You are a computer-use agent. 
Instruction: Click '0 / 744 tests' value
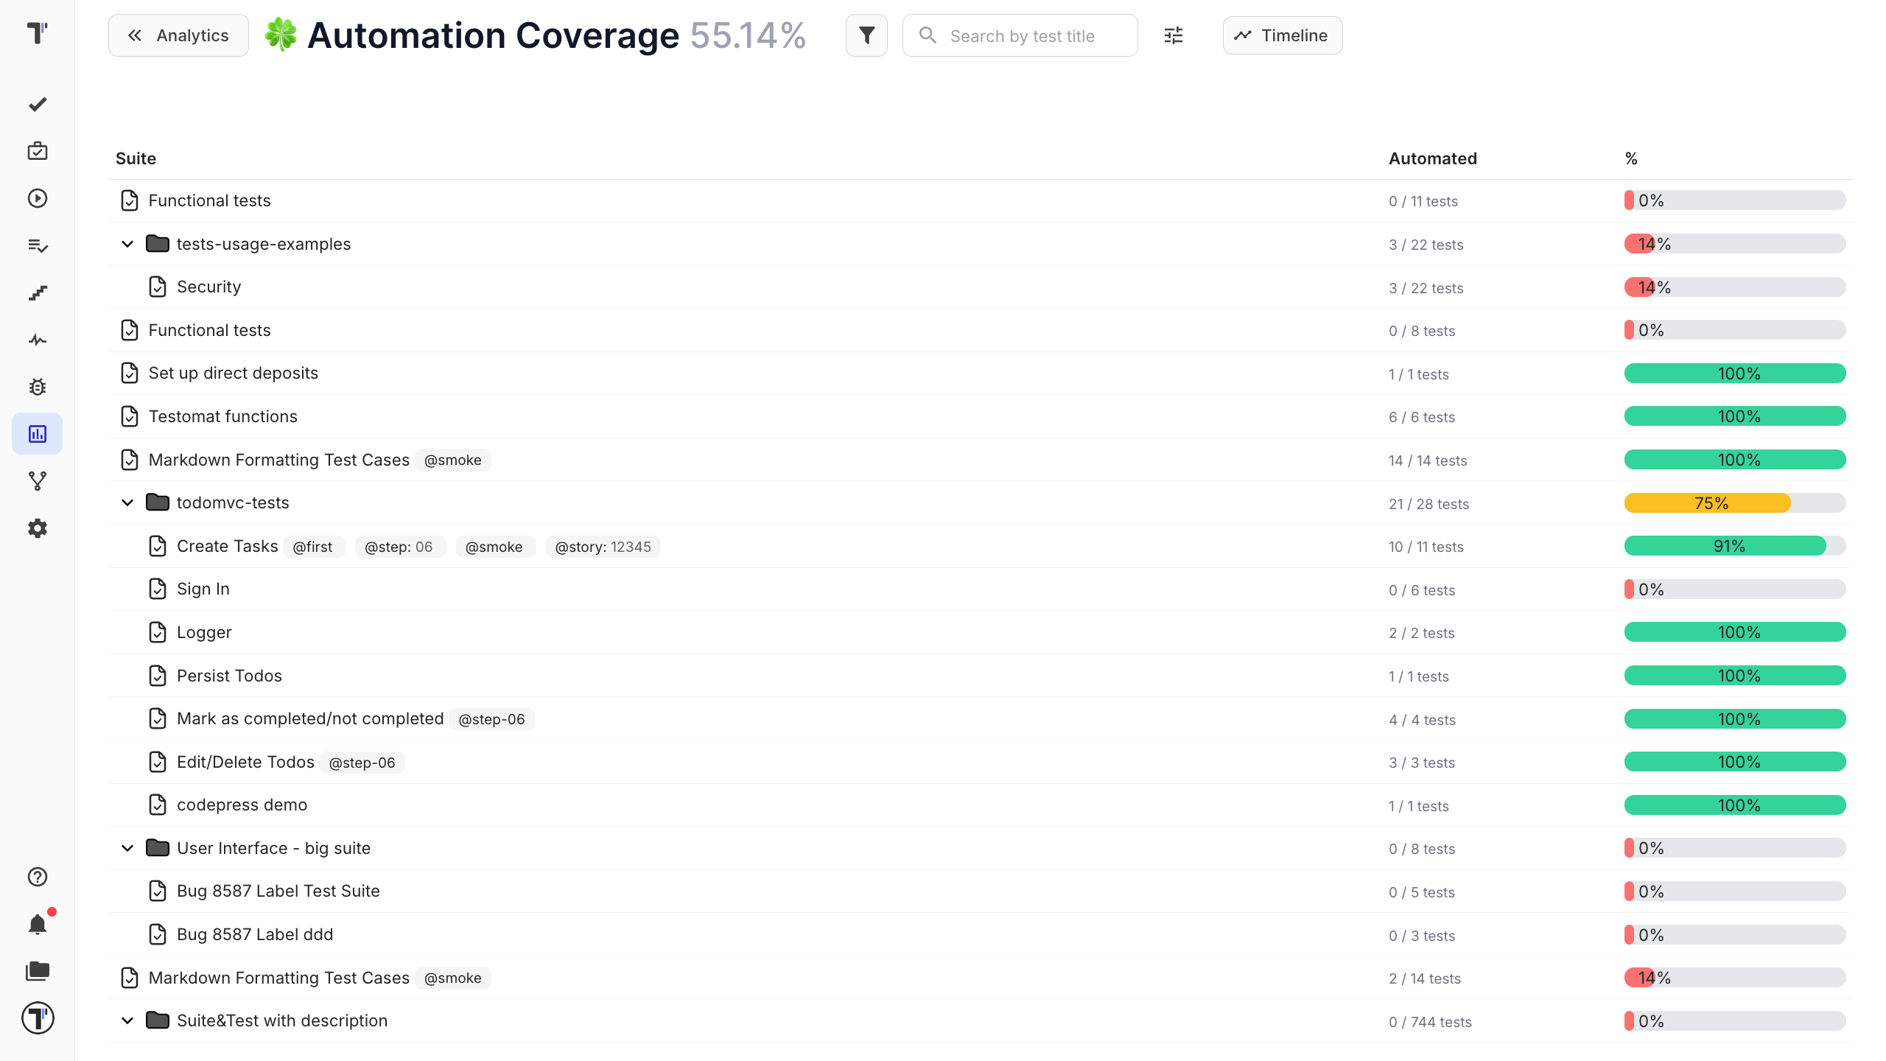click(1430, 1022)
